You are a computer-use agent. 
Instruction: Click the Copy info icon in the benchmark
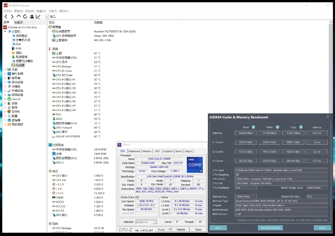pos(301,127)
